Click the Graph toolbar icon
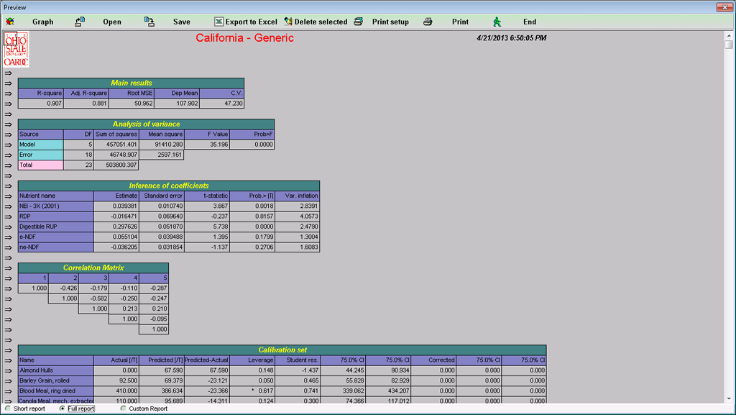This screenshot has height=415, width=736. coord(9,22)
